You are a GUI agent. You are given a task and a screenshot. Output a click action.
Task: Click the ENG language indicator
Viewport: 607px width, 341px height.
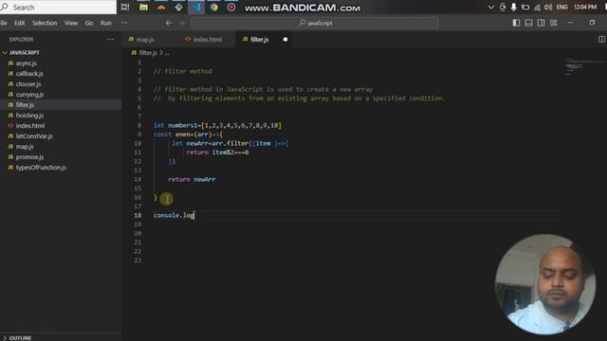coord(562,7)
